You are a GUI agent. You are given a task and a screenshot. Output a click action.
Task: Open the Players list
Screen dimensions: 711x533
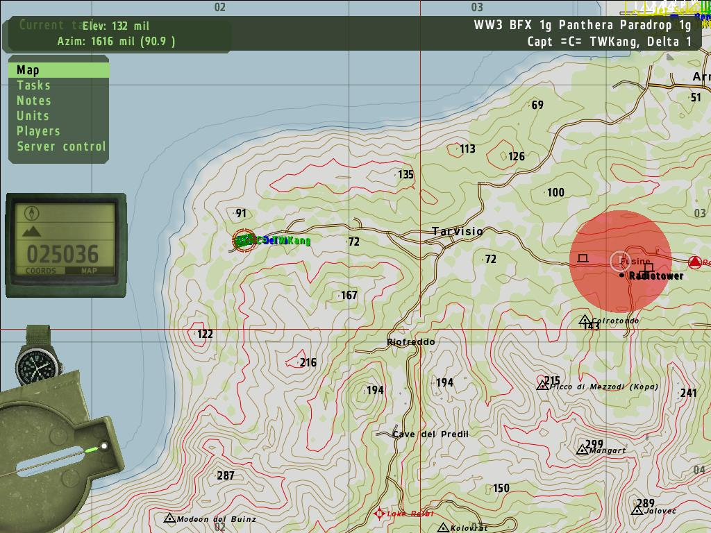[x=38, y=131]
